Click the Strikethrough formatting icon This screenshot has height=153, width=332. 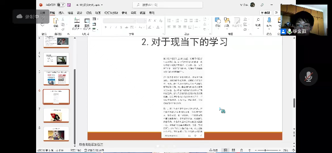tap(127, 27)
